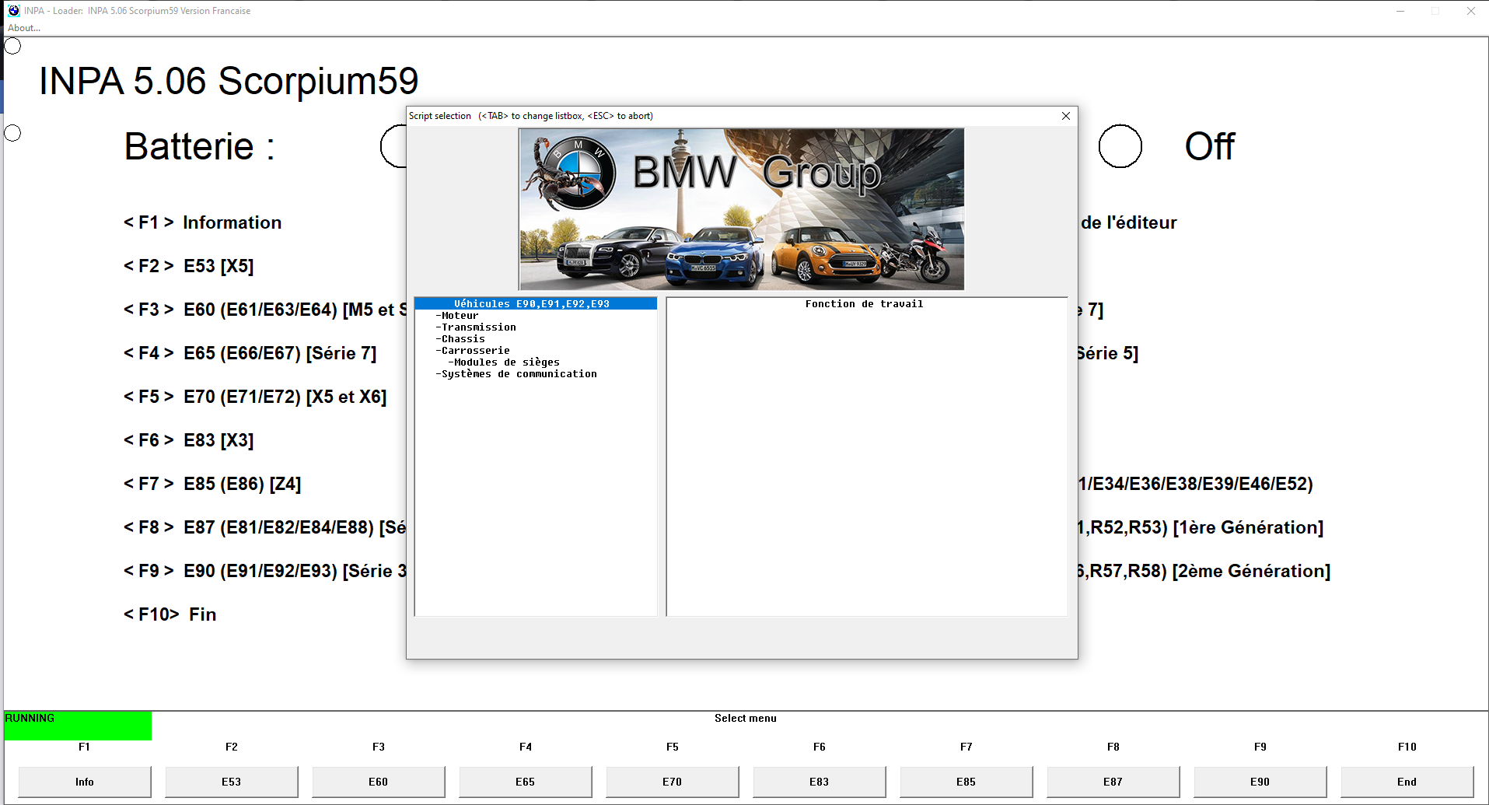This screenshot has width=1489, height=805.
Task: Click the E53 function button
Action: [232, 782]
